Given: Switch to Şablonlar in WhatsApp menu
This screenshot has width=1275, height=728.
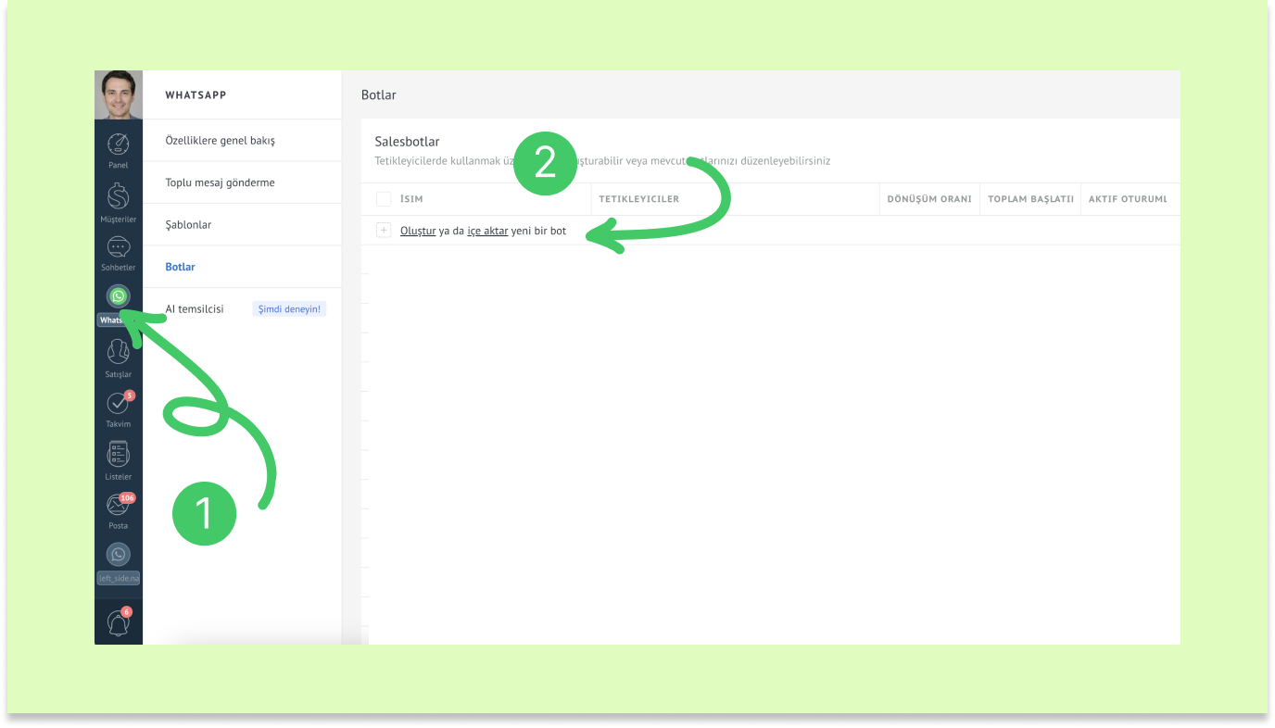Looking at the screenshot, I should pyautogui.click(x=188, y=225).
